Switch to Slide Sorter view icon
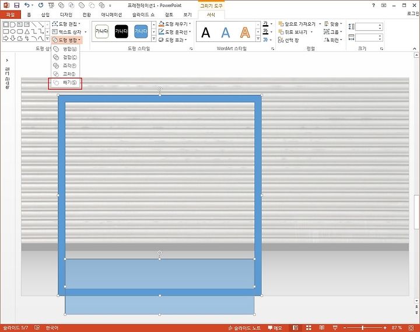Image resolution: width=420 pixels, height=332 pixels. click(x=309, y=328)
